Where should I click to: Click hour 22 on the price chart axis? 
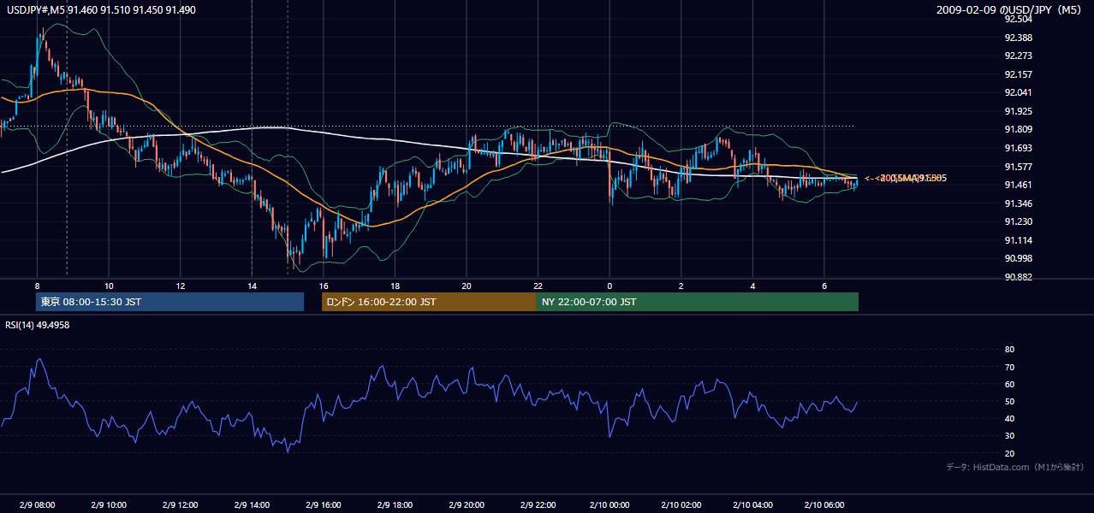[x=538, y=286]
